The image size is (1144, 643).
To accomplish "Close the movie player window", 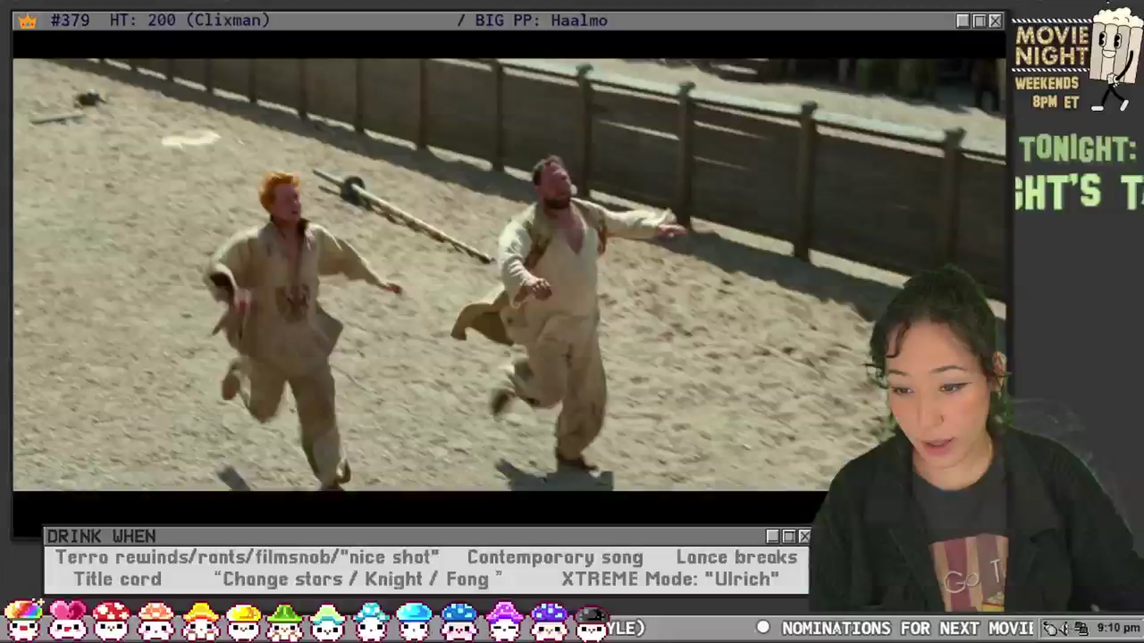I will [x=995, y=21].
